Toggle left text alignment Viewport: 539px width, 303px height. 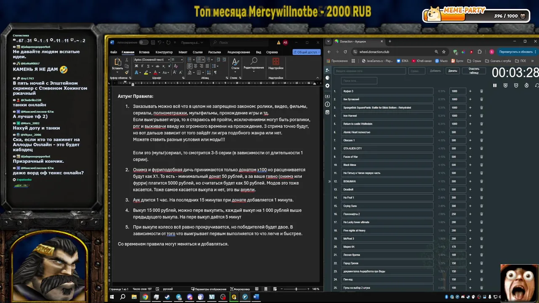[189, 66]
